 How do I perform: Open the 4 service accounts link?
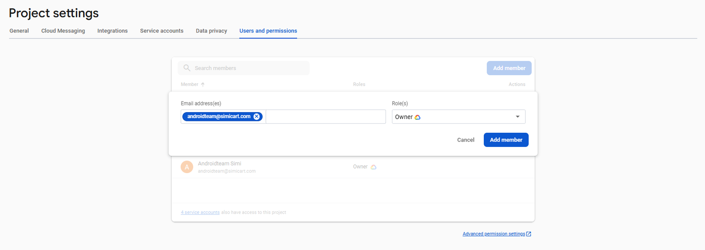click(x=200, y=212)
